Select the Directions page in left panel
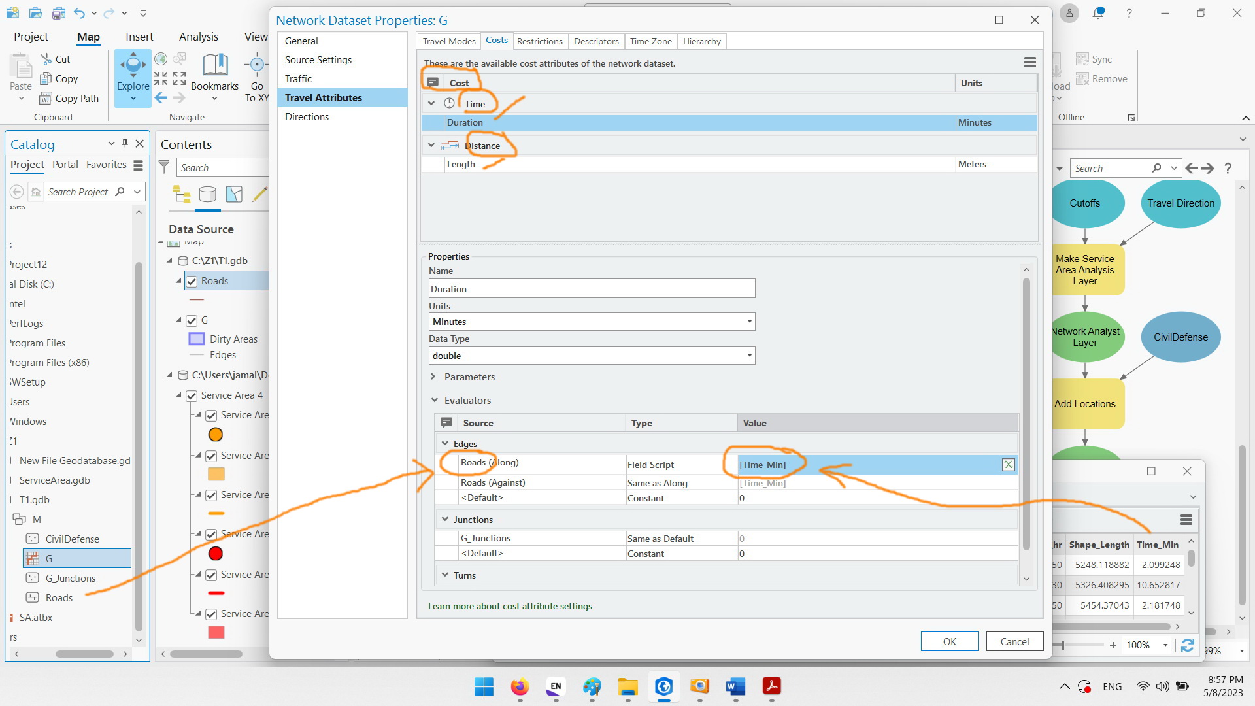 [307, 116]
